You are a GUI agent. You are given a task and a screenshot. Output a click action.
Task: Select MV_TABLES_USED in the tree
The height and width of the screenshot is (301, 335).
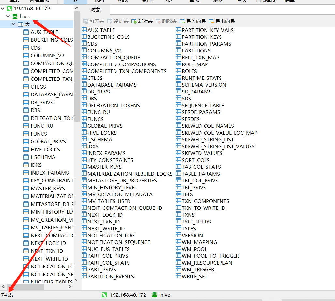pyautogui.click(x=52, y=228)
